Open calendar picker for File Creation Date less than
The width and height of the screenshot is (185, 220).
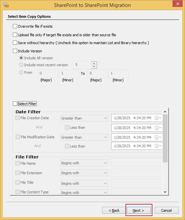(158, 128)
